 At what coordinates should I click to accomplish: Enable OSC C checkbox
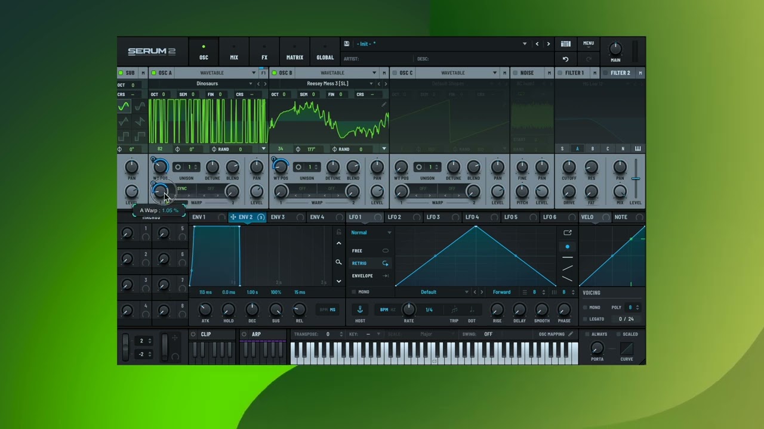click(x=395, y=73)
